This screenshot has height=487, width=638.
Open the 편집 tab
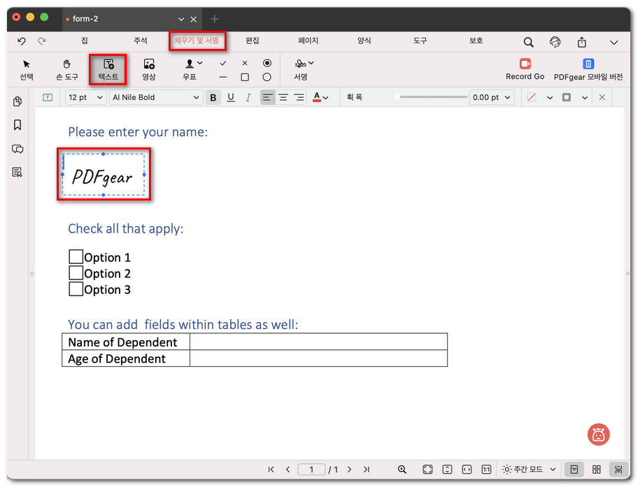(x=253, y=41)
